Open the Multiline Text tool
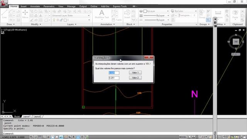 point(102,15)
